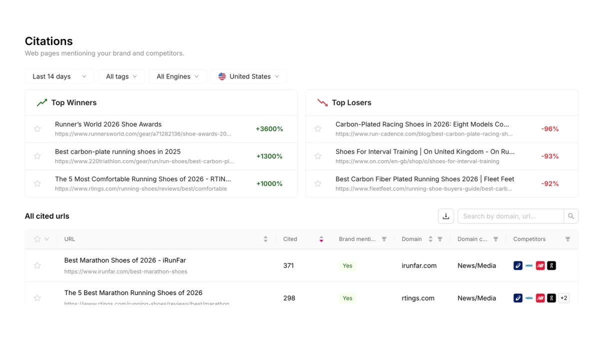Click Hoka logo in the iRunFar row

click(x=529, y=266)
